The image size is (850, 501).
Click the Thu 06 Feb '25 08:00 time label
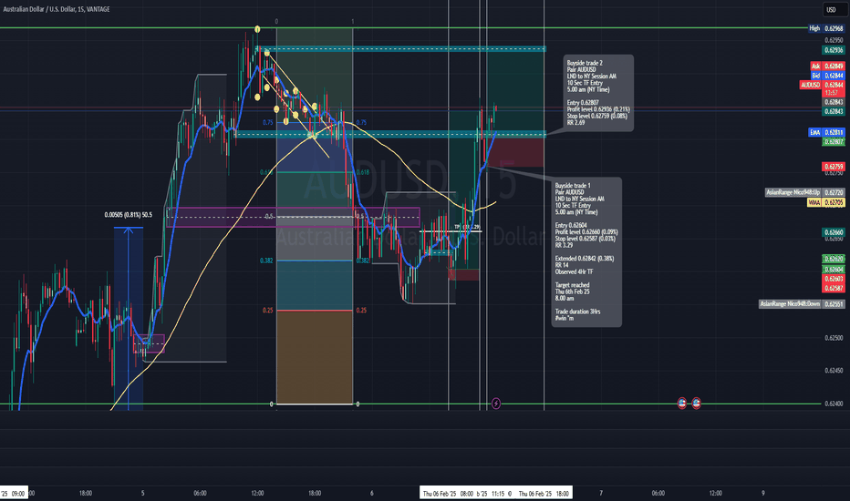448,493
